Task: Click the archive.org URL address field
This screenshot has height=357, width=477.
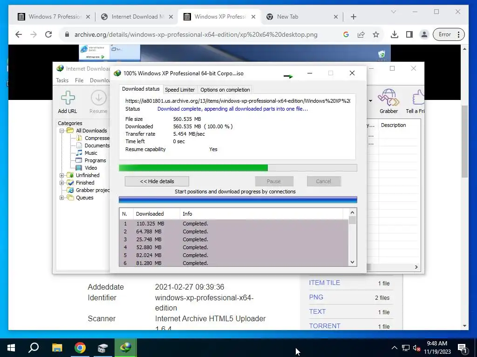Action: tap(196, 34)
